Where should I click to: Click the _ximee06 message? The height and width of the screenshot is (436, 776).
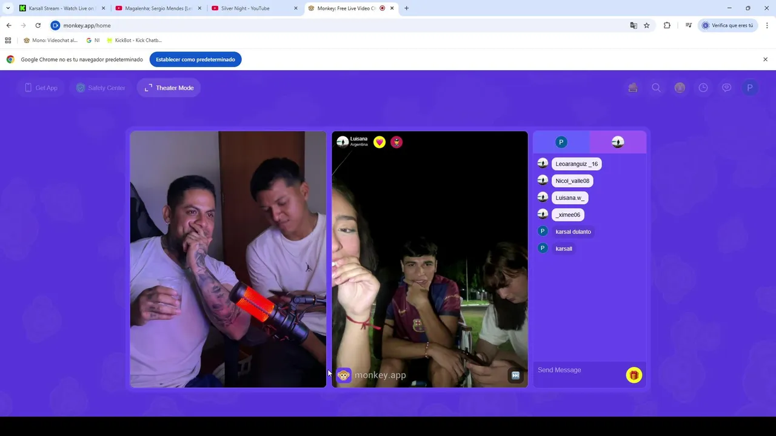[568, 215]
